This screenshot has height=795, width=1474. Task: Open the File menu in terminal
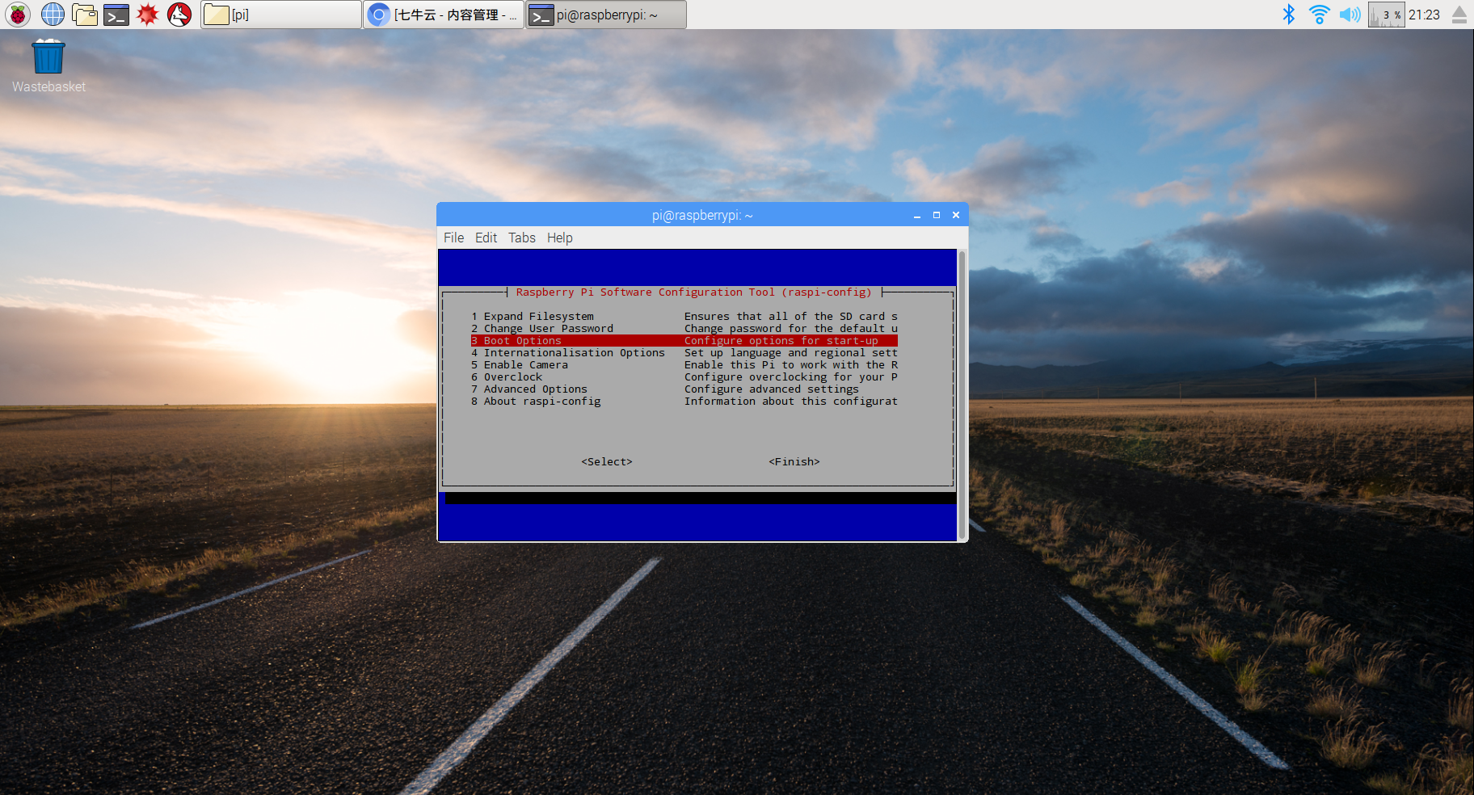coord(453,238)
